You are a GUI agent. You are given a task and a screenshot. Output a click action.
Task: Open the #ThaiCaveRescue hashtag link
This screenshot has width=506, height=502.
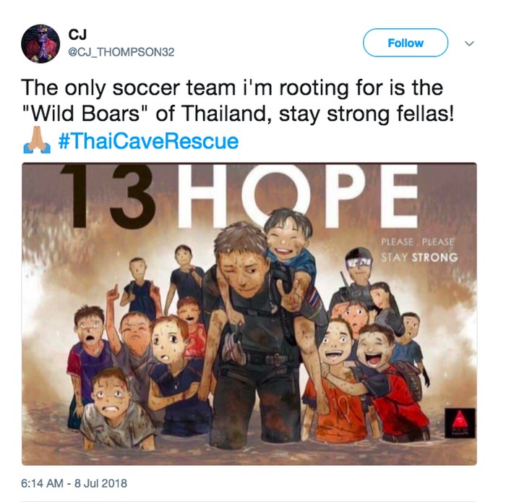pyautogui.click(x=148, y=141)
